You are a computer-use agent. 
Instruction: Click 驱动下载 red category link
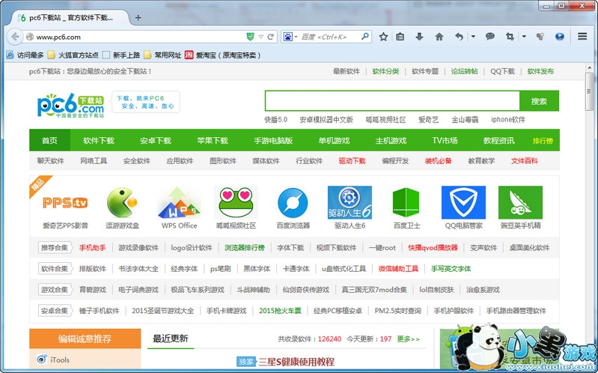click(352, 161)
